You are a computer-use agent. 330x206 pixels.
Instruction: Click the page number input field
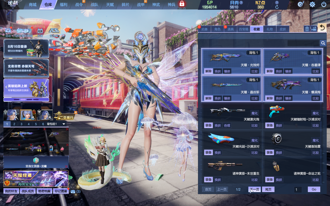click(298, 190)
